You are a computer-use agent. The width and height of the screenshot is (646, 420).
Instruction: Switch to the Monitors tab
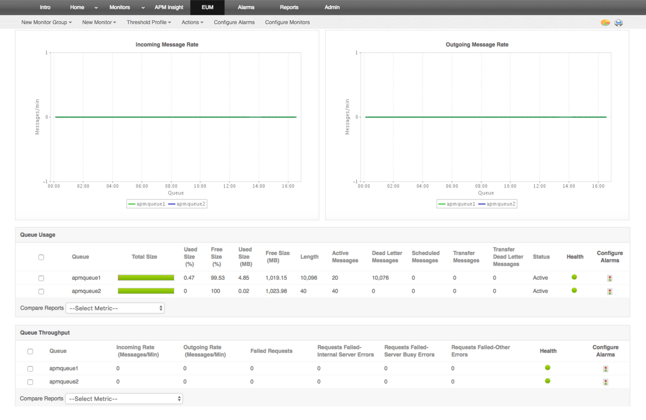(119, 7)
